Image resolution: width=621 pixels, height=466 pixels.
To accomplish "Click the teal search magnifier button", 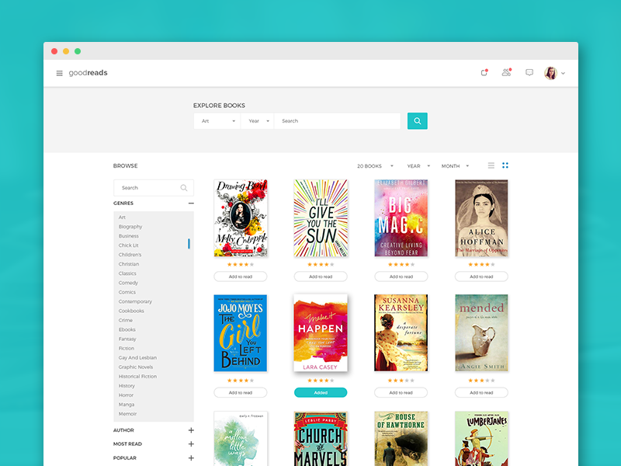I will 418,121.
